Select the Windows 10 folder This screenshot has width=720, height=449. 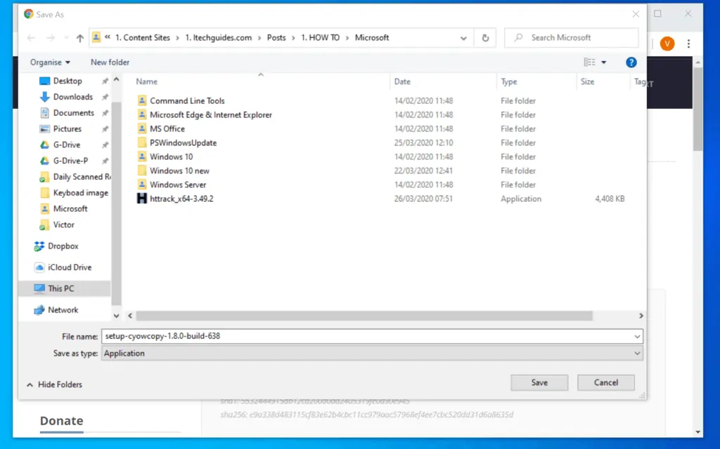[172, 157]
